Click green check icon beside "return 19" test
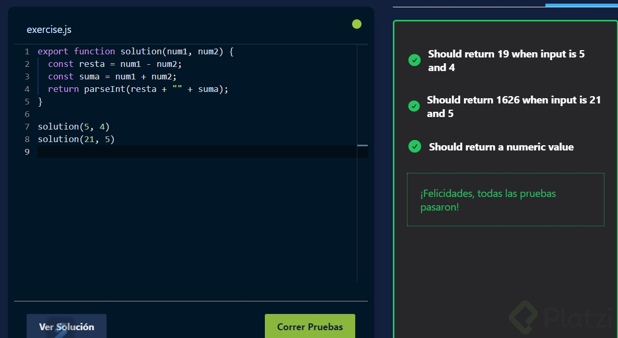 pyautogui.click(x=414, y=60)
